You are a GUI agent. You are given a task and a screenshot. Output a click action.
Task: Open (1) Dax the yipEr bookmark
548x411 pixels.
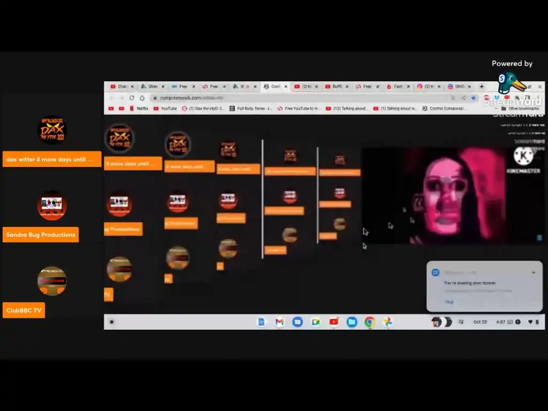203,109
